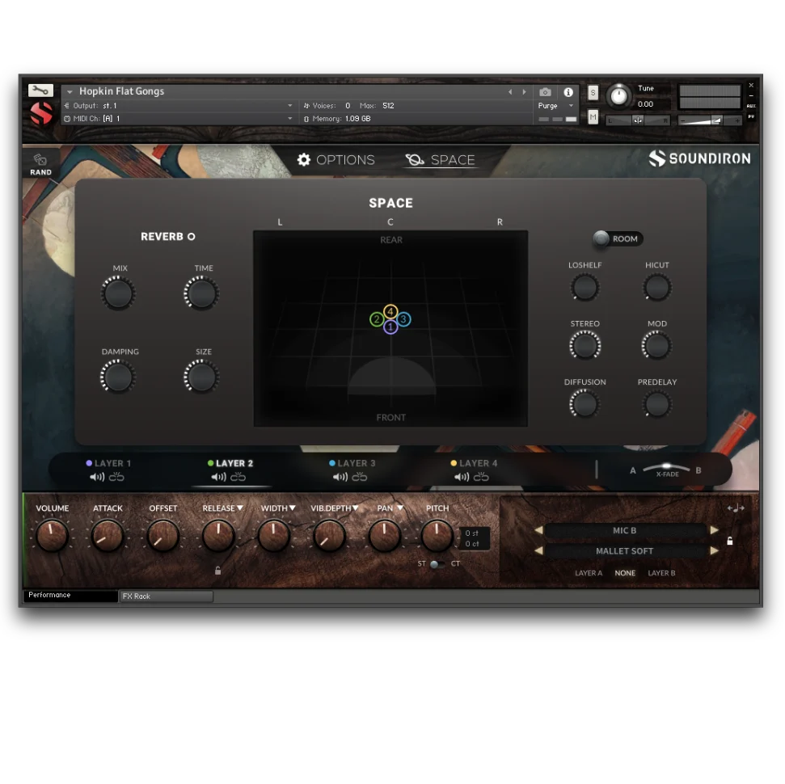Open the wrench edit instrument icon
Screen dimensions: 785x784
40,90
